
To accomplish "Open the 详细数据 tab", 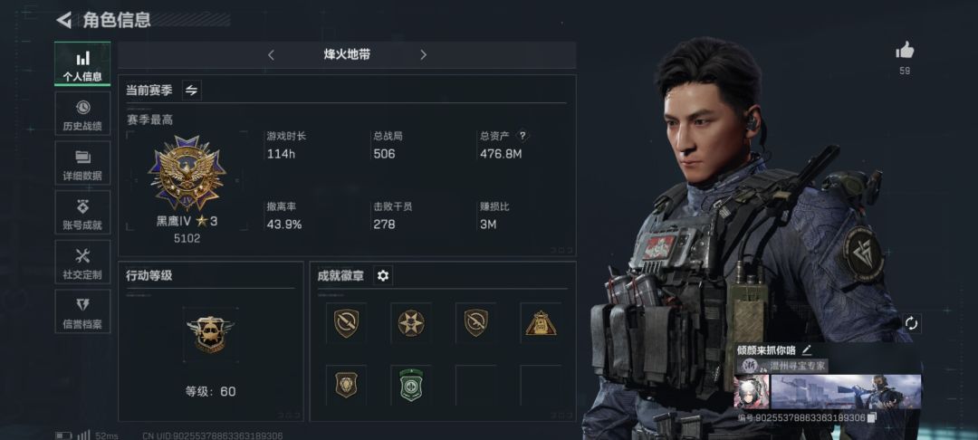I will pos(82,163).
